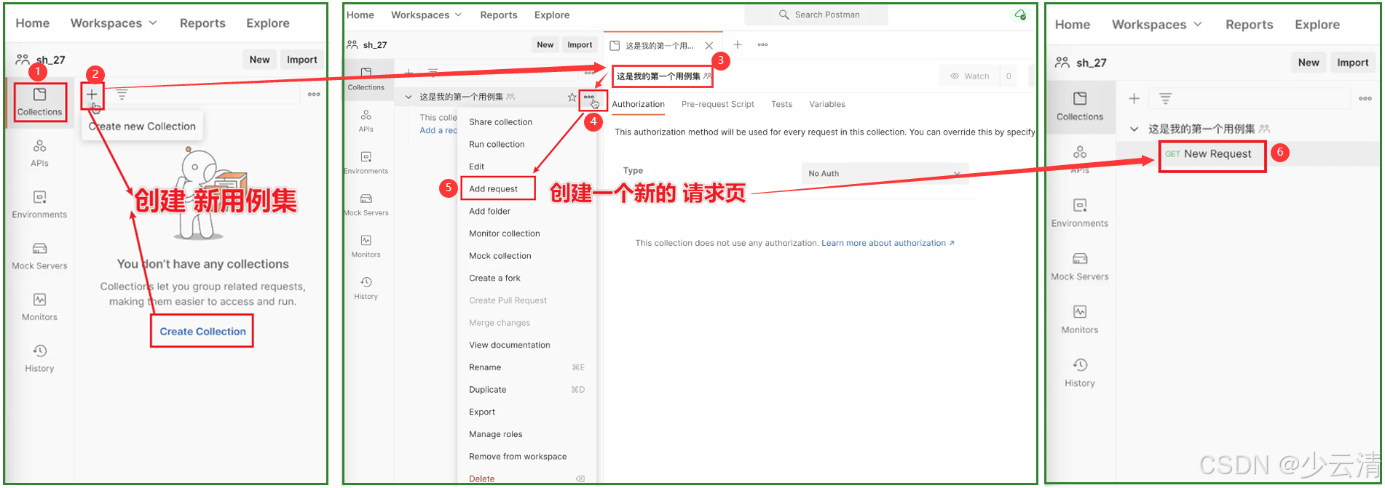Screen dimensions: 1385x488
Task: Collapse the 这是我的第一个用例集 collection in middle panel
Action: pos(408,97)
